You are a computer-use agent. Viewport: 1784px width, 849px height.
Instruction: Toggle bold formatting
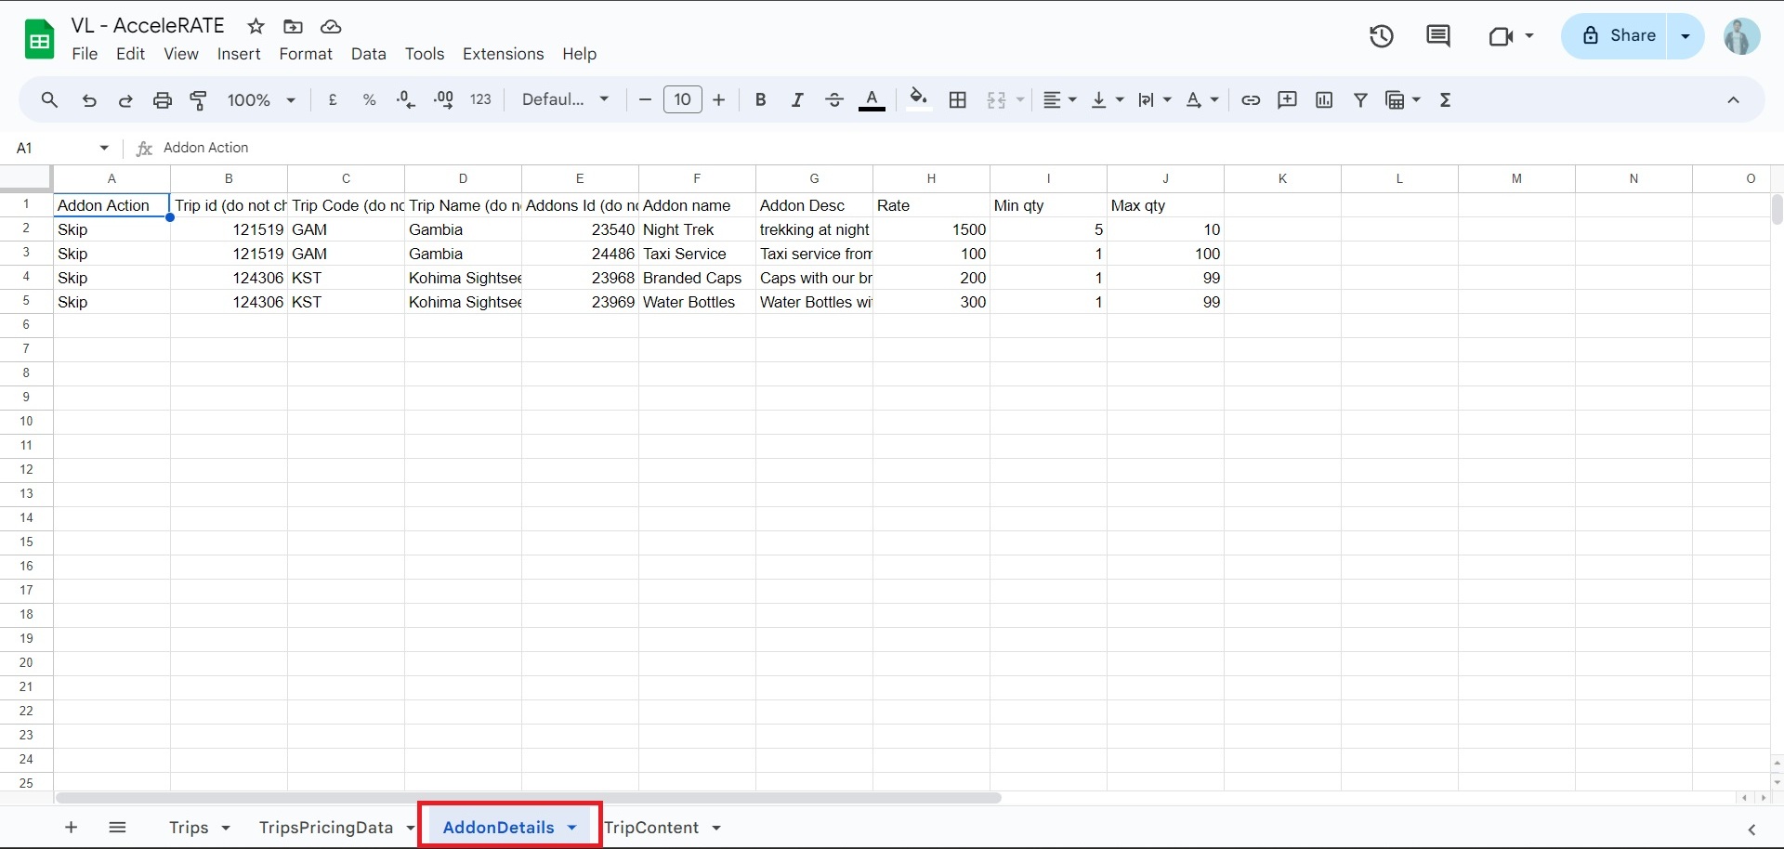[x=760, y=100]
